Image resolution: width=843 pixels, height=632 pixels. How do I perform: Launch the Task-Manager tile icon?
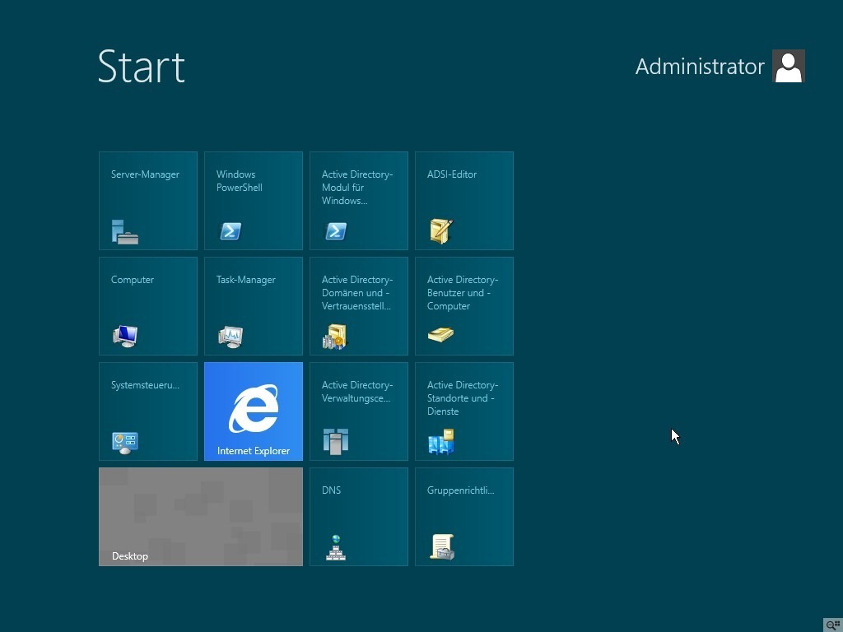pos(231,337)
